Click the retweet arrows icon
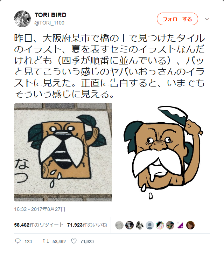224x255 pixels. click(46, 241)
